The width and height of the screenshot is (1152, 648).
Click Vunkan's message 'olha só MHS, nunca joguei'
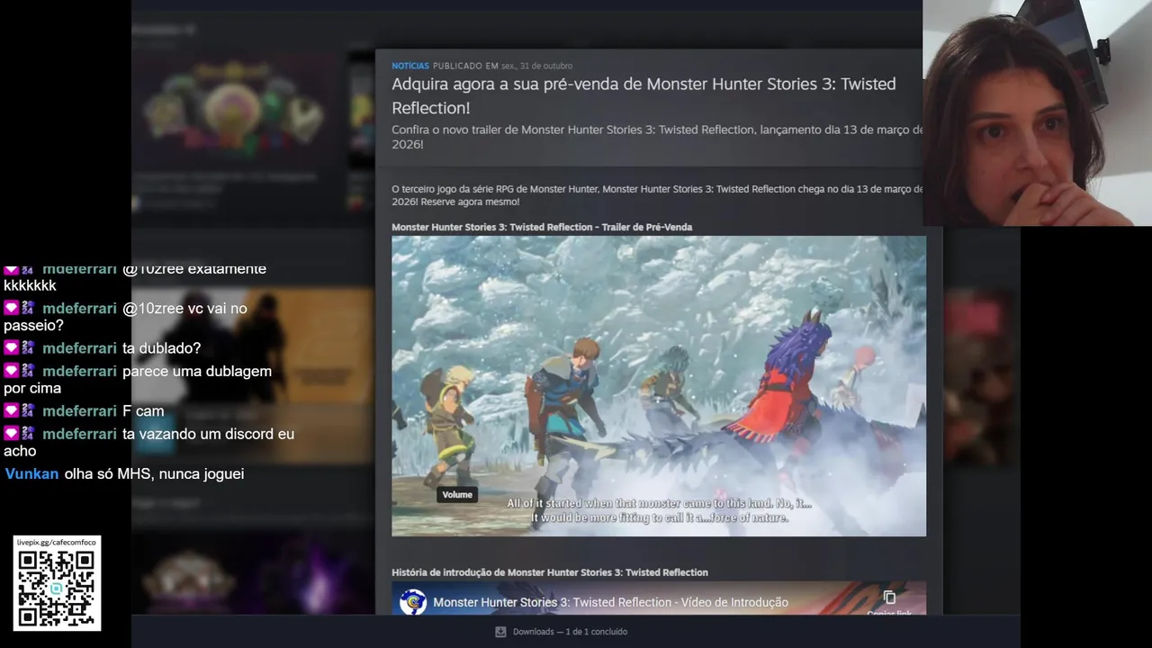154,473
